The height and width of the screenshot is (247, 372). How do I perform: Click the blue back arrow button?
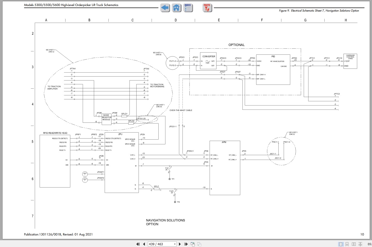165,8
